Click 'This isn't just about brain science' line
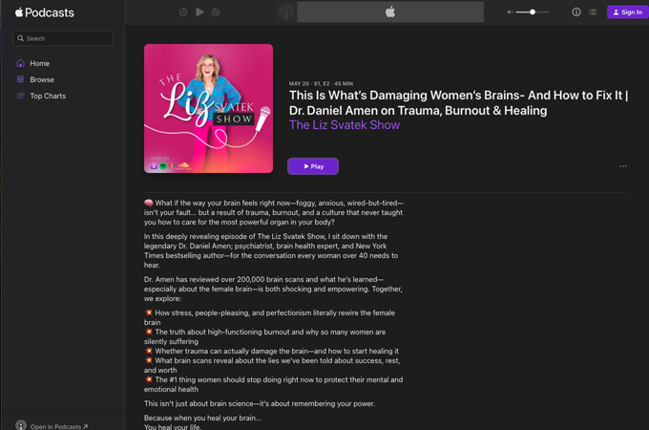The height and width of the screenshot is (430, 649). pyautogui.click(x=260, y=403)
